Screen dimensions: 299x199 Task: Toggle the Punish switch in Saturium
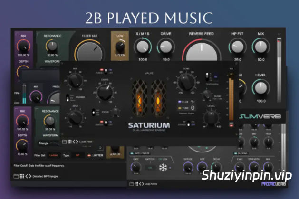[x=106, y=71]
